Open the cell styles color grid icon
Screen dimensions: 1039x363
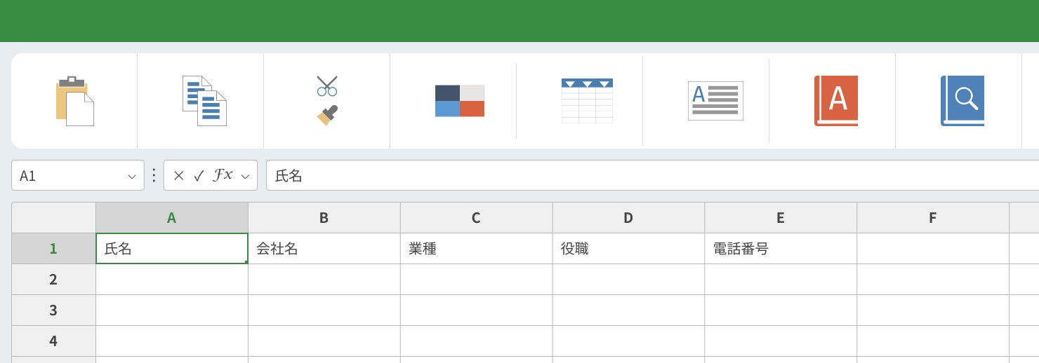pos(460,101)
